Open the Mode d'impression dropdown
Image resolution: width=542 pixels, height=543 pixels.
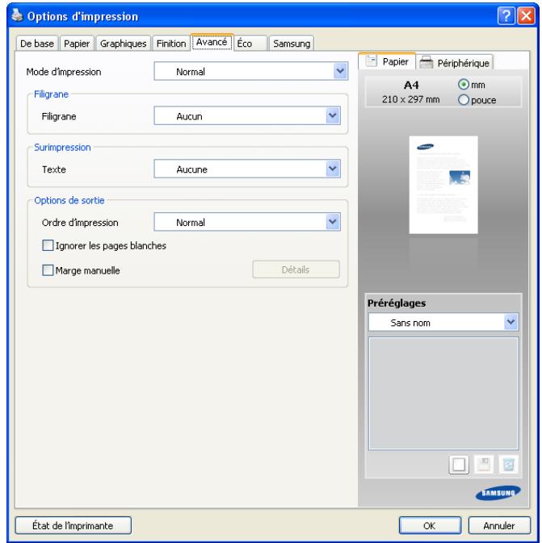coord(250,71)
